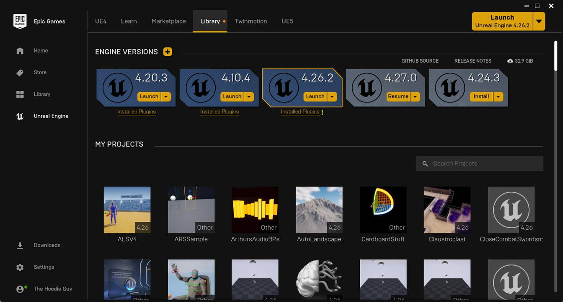Open the CardboardStuff project thumbnail
Screen dimensions: 563x302
(x=383, y=210)
